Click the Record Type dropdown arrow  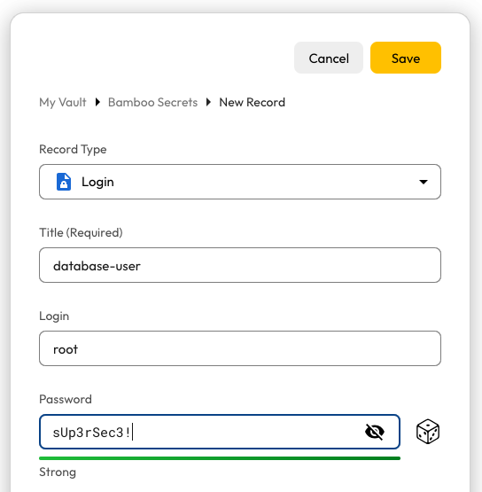[x=424, y=182]
